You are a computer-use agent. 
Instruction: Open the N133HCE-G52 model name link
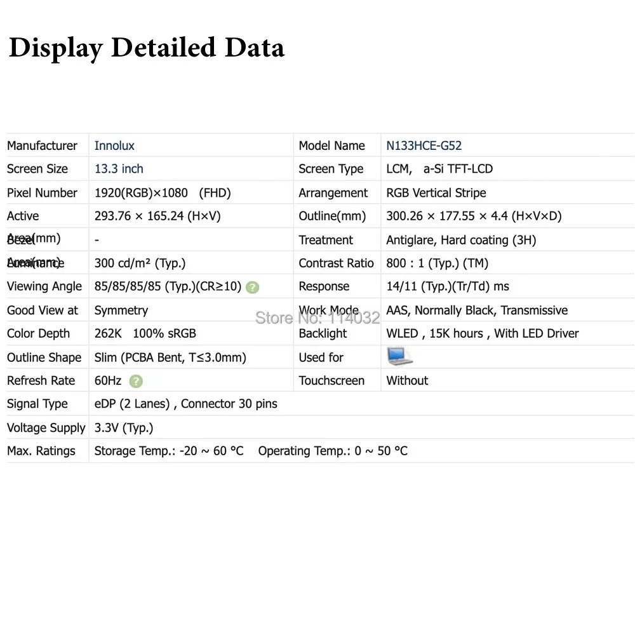point(424,146)
